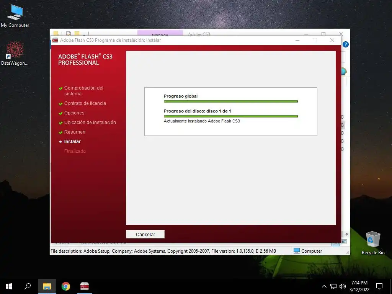The width and height of the screenshot is (392, 294).
Task: Switch to File Explorer in taskbar
Action: click(47, 286)
